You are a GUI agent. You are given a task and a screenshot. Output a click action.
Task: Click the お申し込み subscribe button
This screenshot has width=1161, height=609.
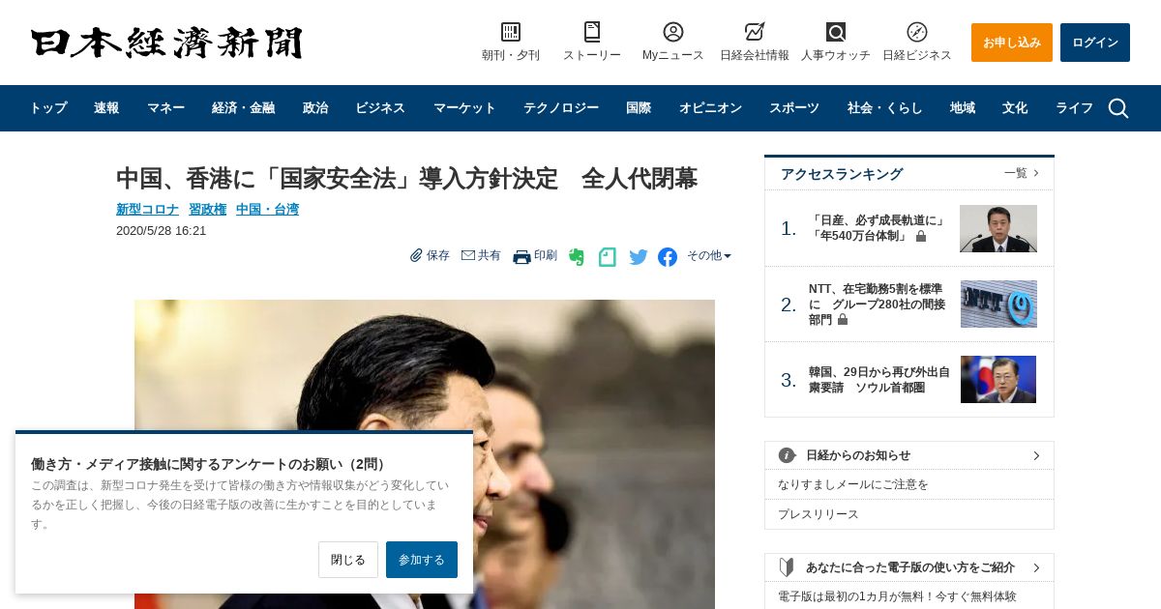(x=1012, y=43)
